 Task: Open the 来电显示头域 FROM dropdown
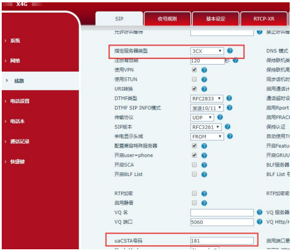pyautogui.click(x=207, y=137)
